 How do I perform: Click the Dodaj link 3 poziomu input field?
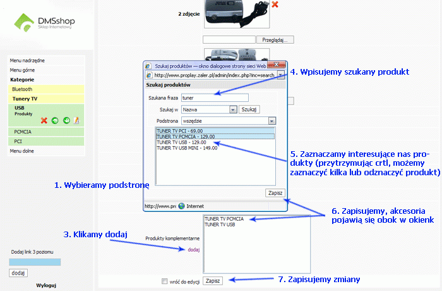pyautogui.click(x=35, y=262)
